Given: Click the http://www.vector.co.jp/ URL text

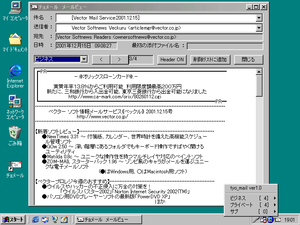Looking at the screenshot, I should point(102,117).
